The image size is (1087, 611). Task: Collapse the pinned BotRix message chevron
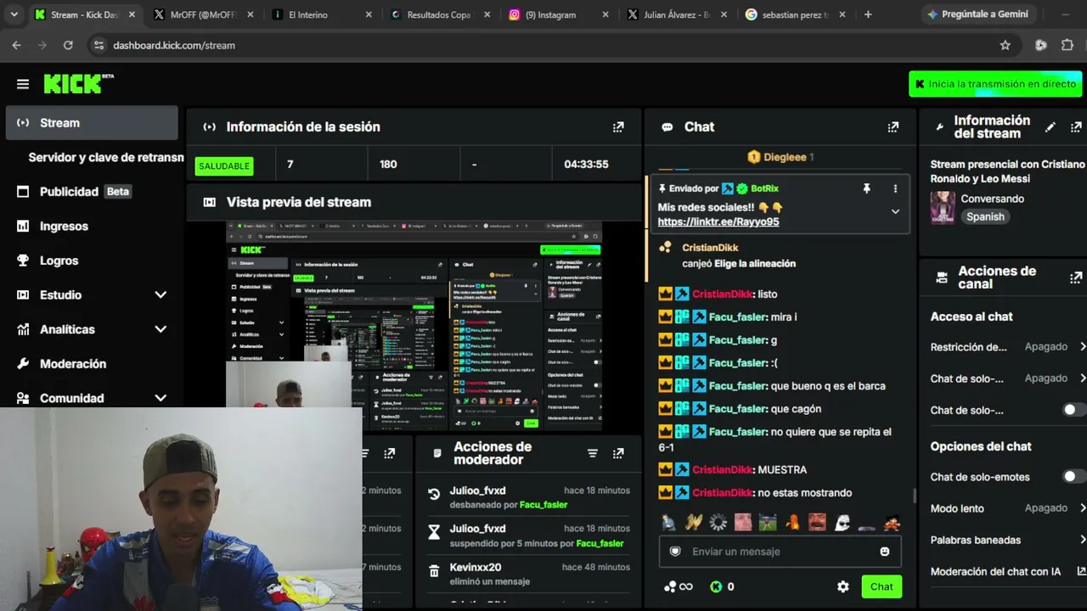click(895, 211)
